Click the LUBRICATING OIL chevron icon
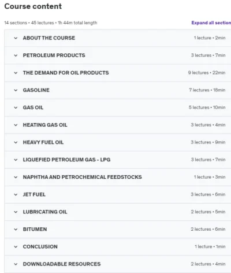The image size is (231, 273). click(16, 212)
